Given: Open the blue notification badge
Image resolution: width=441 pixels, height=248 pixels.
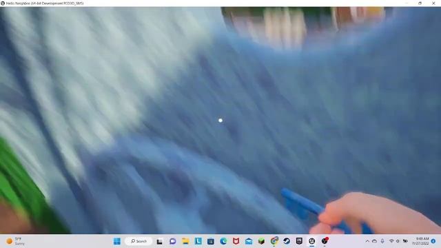Looking at the screenshot, I should tap(433, 241).
